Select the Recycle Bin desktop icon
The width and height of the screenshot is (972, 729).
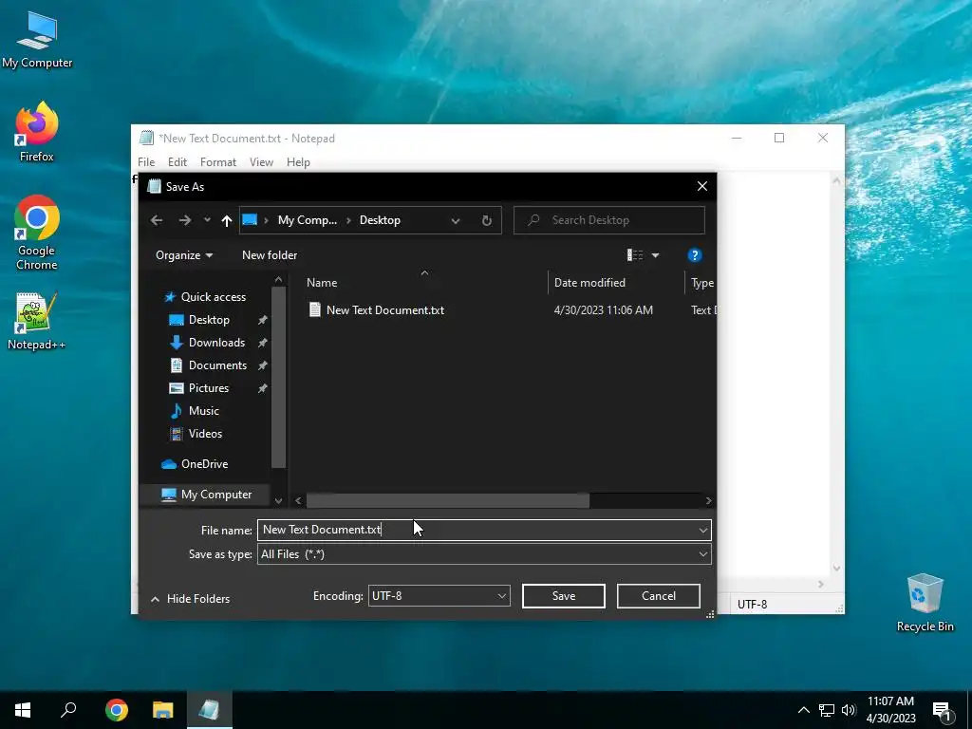click(925, 603)
